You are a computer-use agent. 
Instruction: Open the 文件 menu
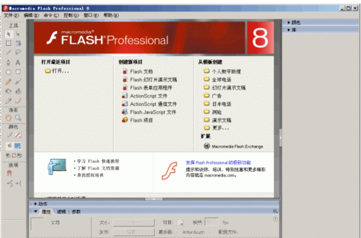(11, 15)
